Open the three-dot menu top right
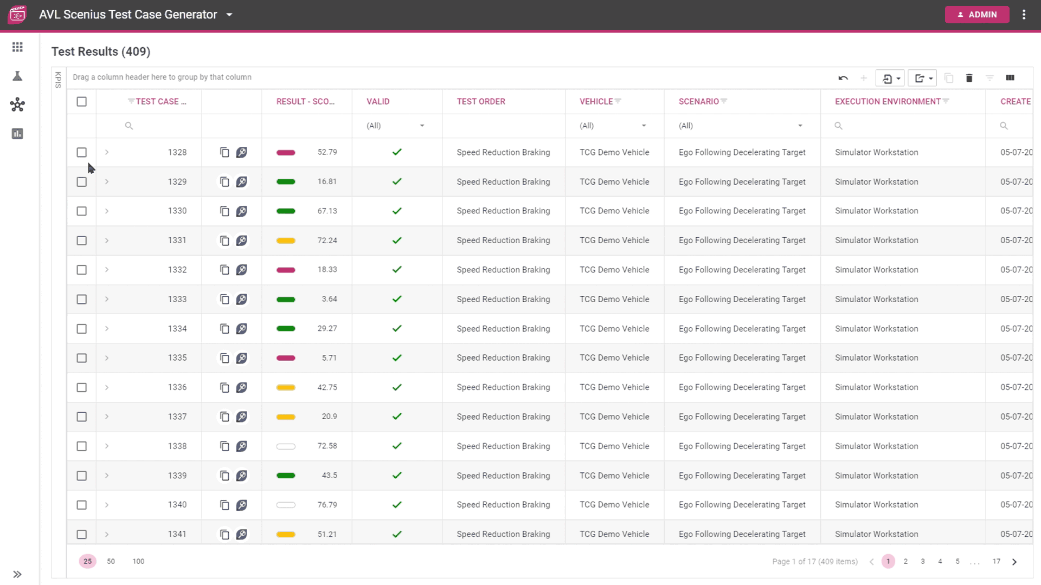Viewport: 1041px width, 585px height. (1024, 15)
